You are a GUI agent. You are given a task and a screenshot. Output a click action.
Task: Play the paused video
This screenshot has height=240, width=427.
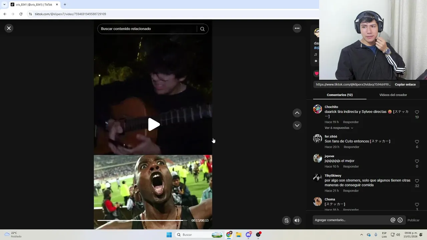(153, 125)
